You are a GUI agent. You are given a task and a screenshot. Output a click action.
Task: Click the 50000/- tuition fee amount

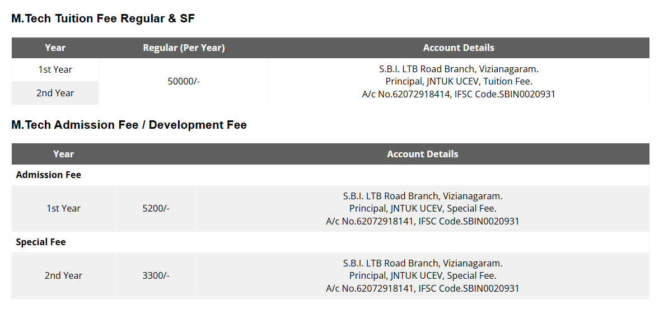184,82
